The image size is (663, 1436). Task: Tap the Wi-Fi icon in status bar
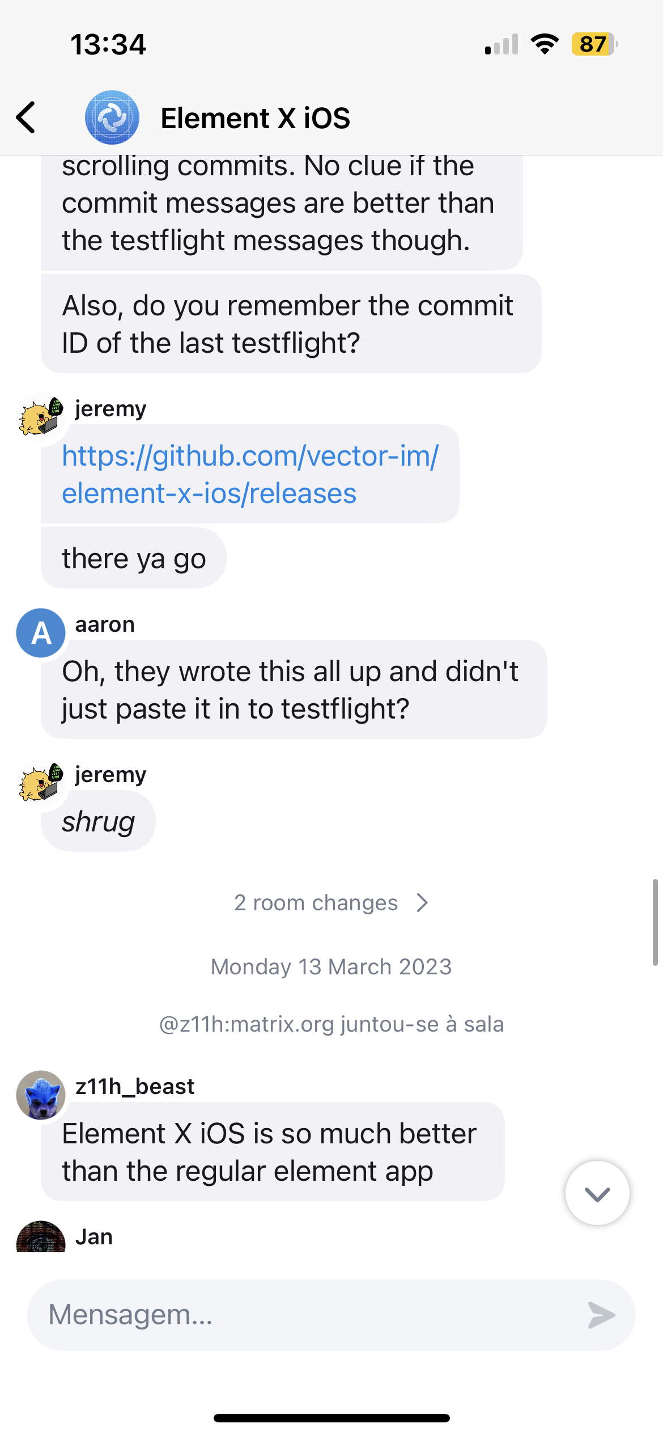545,44
